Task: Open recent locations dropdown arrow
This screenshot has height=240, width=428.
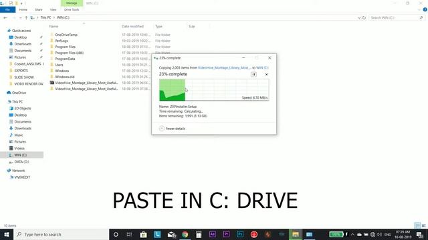Action: (x=20, y=18)
